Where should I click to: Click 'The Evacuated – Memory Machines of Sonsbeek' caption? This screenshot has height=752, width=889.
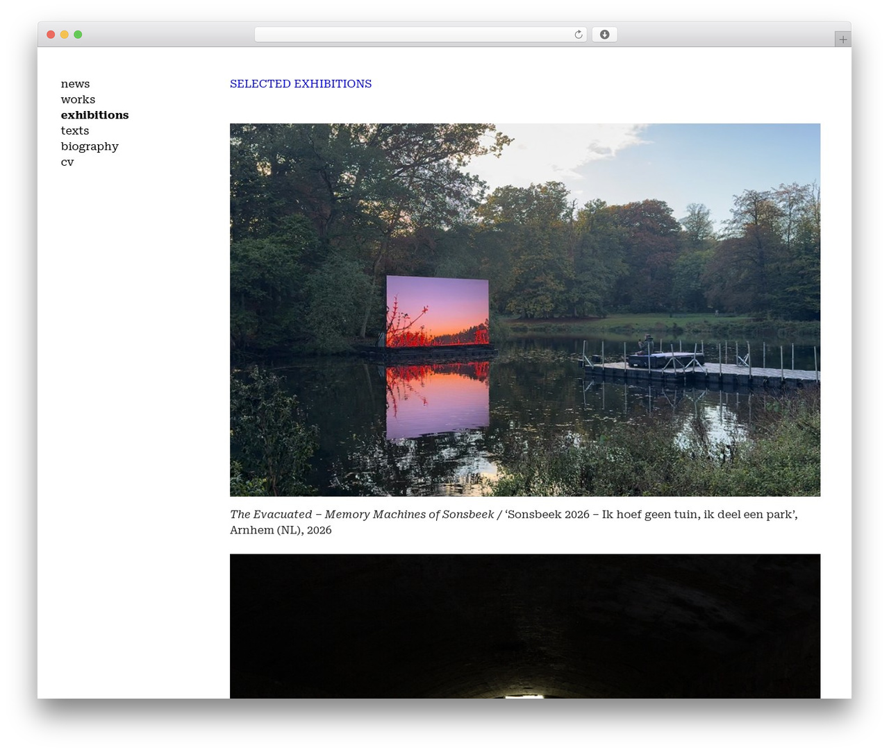362,515
